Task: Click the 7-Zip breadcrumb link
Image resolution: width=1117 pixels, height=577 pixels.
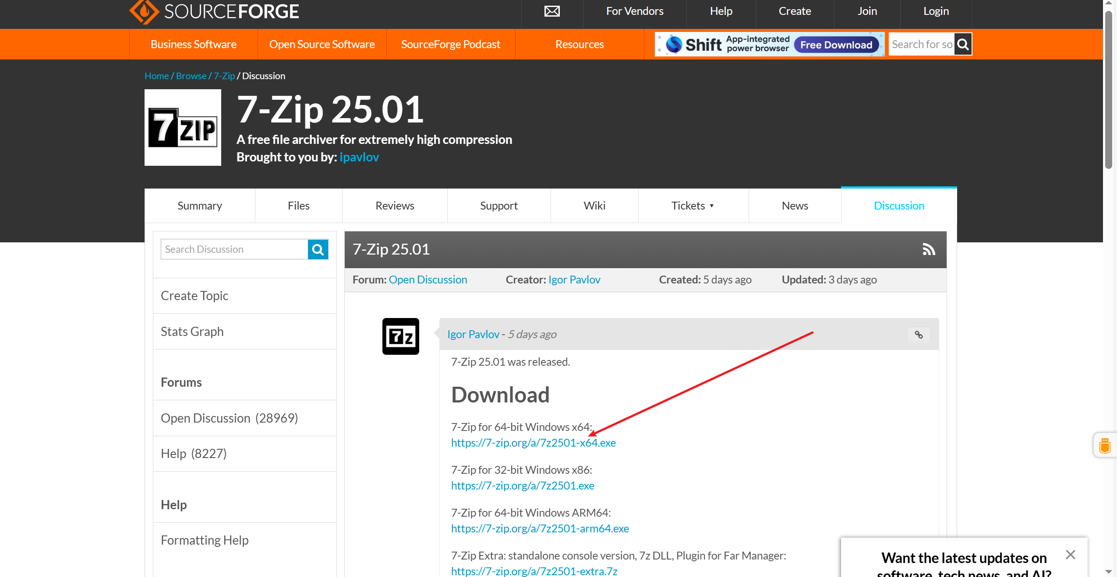Action: coord(224,76)
